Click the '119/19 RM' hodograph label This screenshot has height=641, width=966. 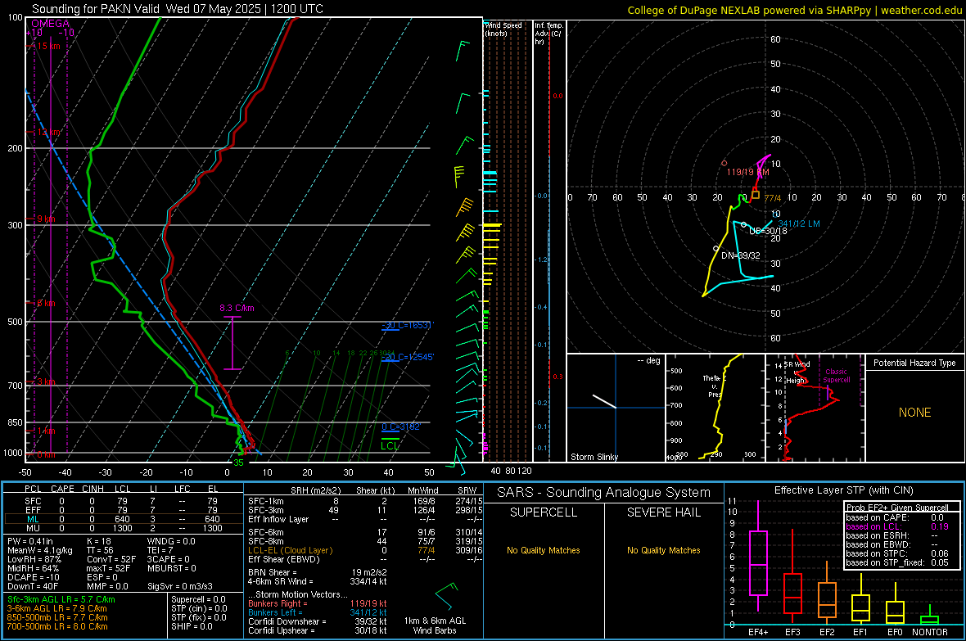point(747,172)
